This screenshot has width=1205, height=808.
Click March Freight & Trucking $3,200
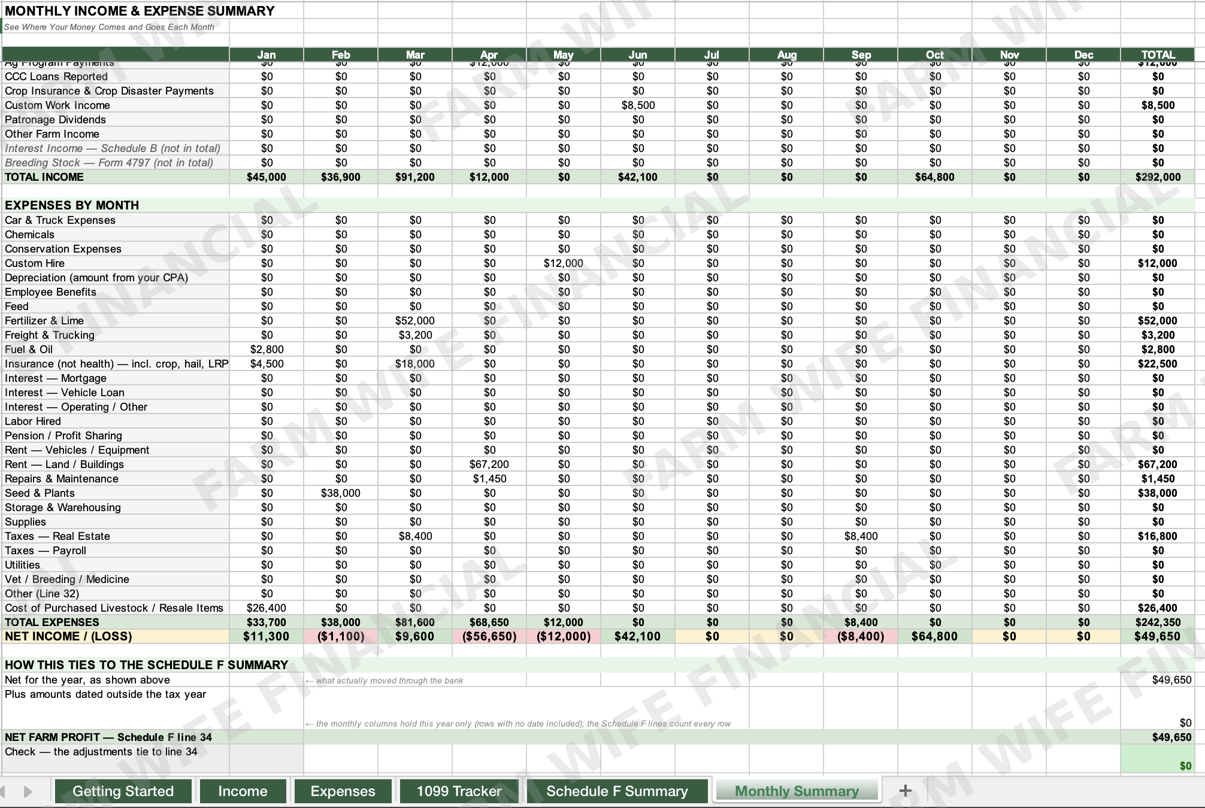coord(415,335)
